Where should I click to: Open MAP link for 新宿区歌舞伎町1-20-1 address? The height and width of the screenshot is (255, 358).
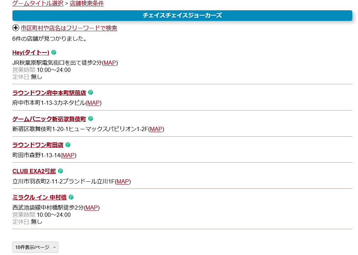tap(156, 129)
